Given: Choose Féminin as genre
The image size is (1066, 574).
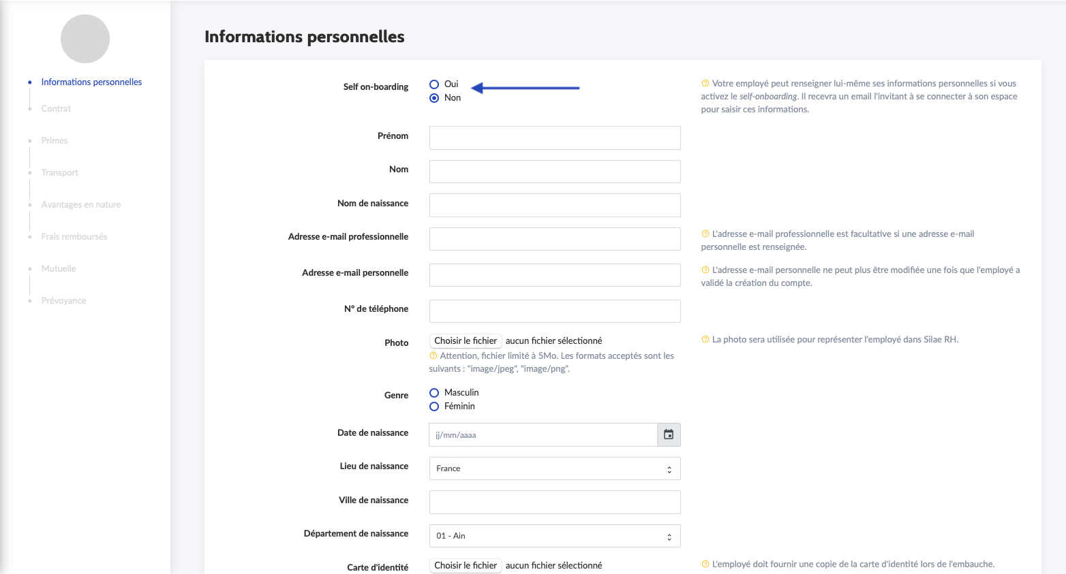Looking at the screenshot, I should [x=434, y=406].
